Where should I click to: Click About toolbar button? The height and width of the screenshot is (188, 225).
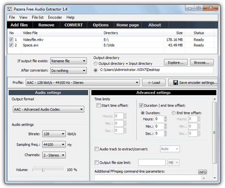coord(155,25)
